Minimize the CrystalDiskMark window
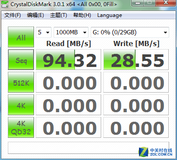Screen dimensions: 177x160 (138, 3)
